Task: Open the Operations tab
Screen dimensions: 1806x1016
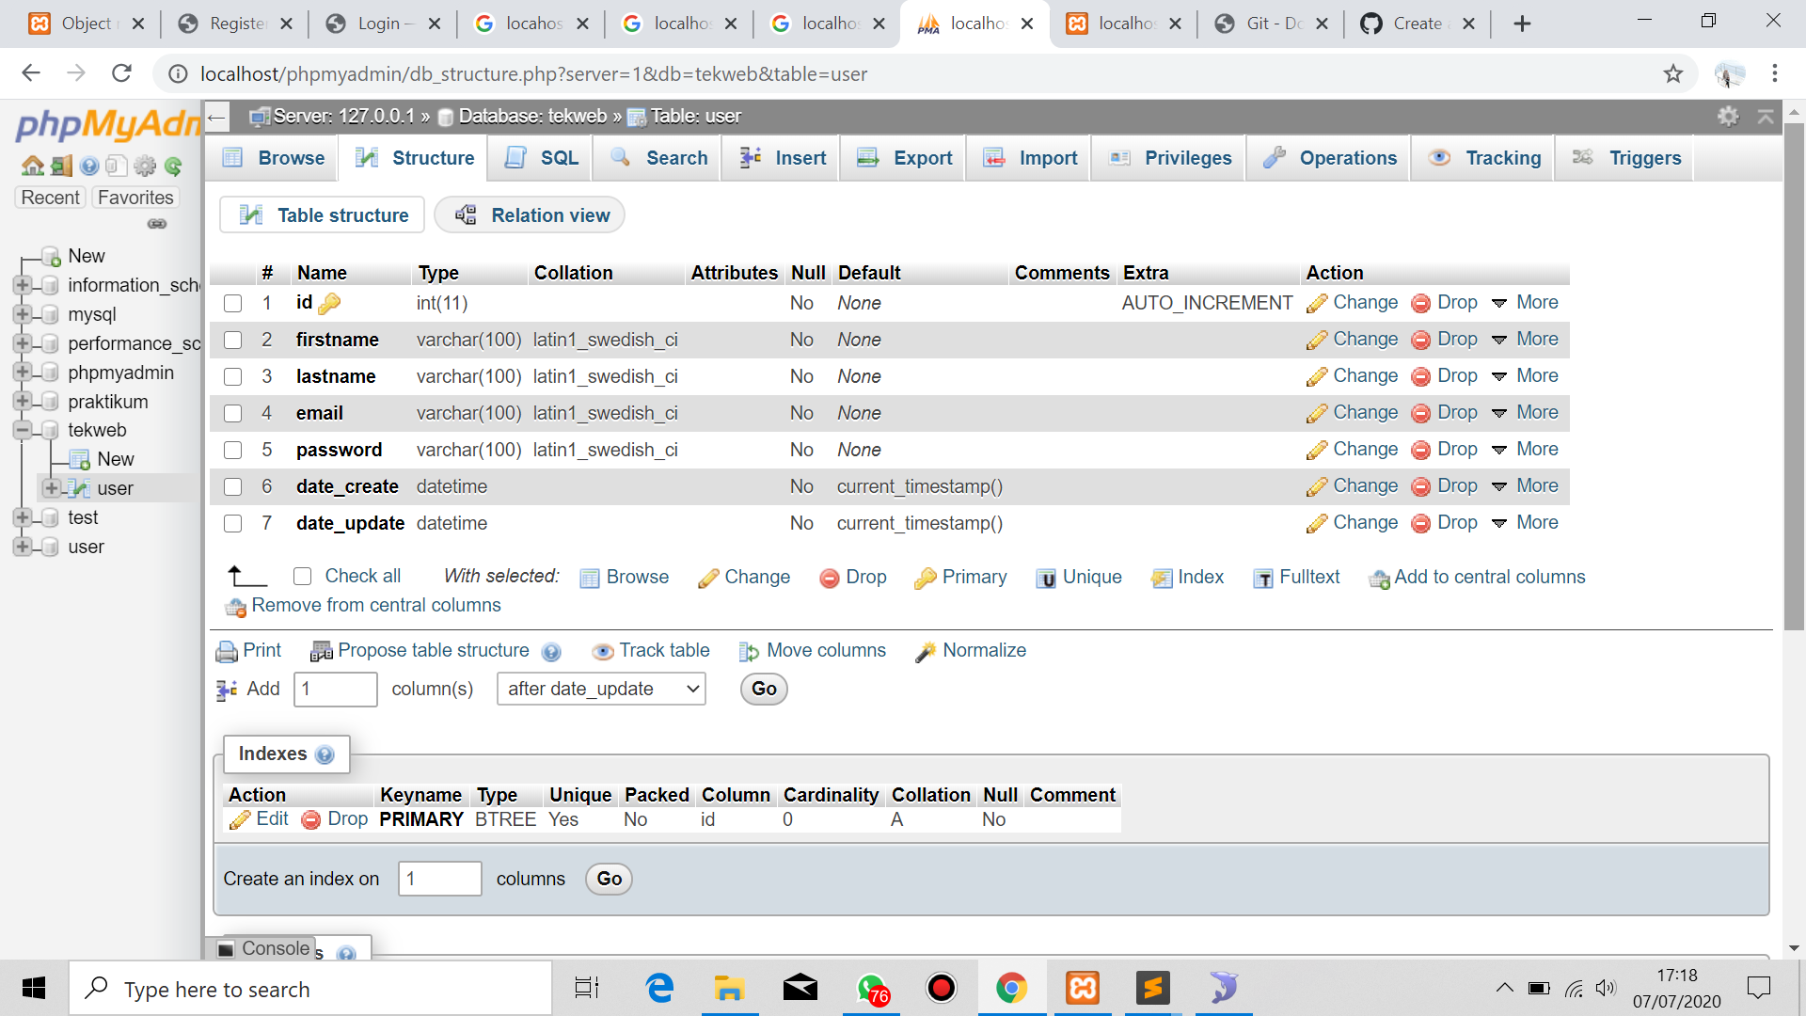Action: (x=1330, y=158)
